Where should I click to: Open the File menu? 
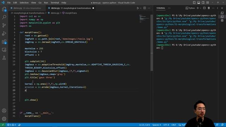coord(9,2)
